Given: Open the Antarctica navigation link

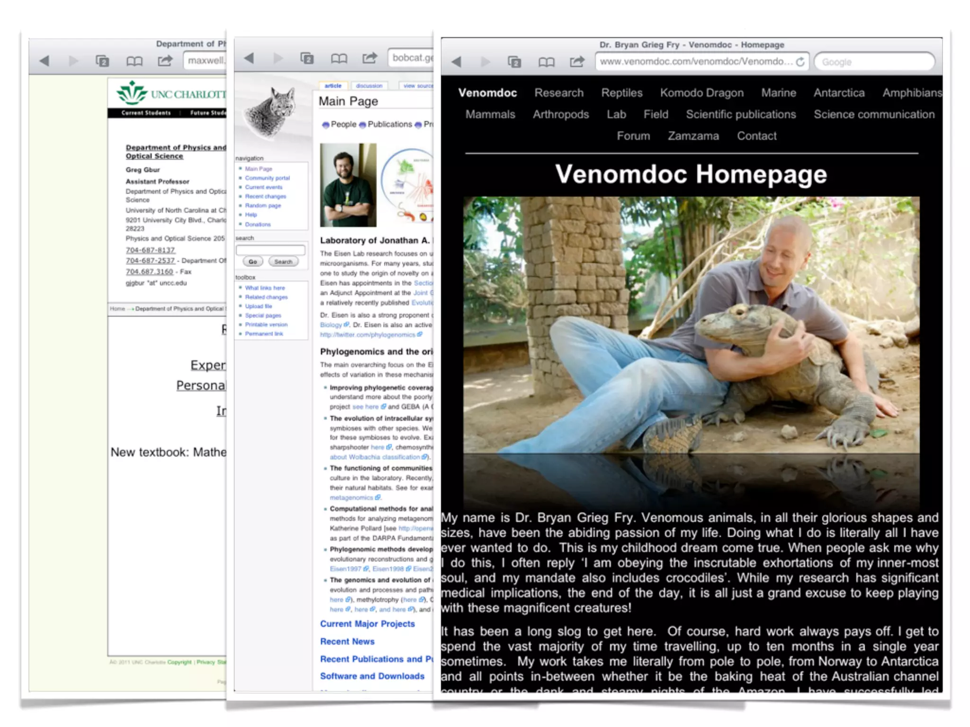Looking at the screenshot, I should click(839, 93).
